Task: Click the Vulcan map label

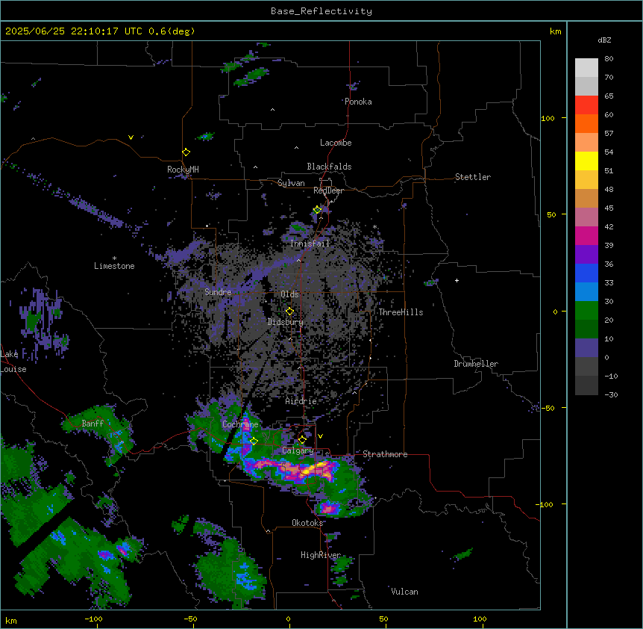Action: coord(405,592)
